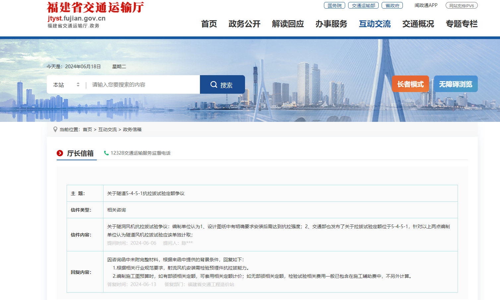Switch to the 互动交流 menu item

375,24
